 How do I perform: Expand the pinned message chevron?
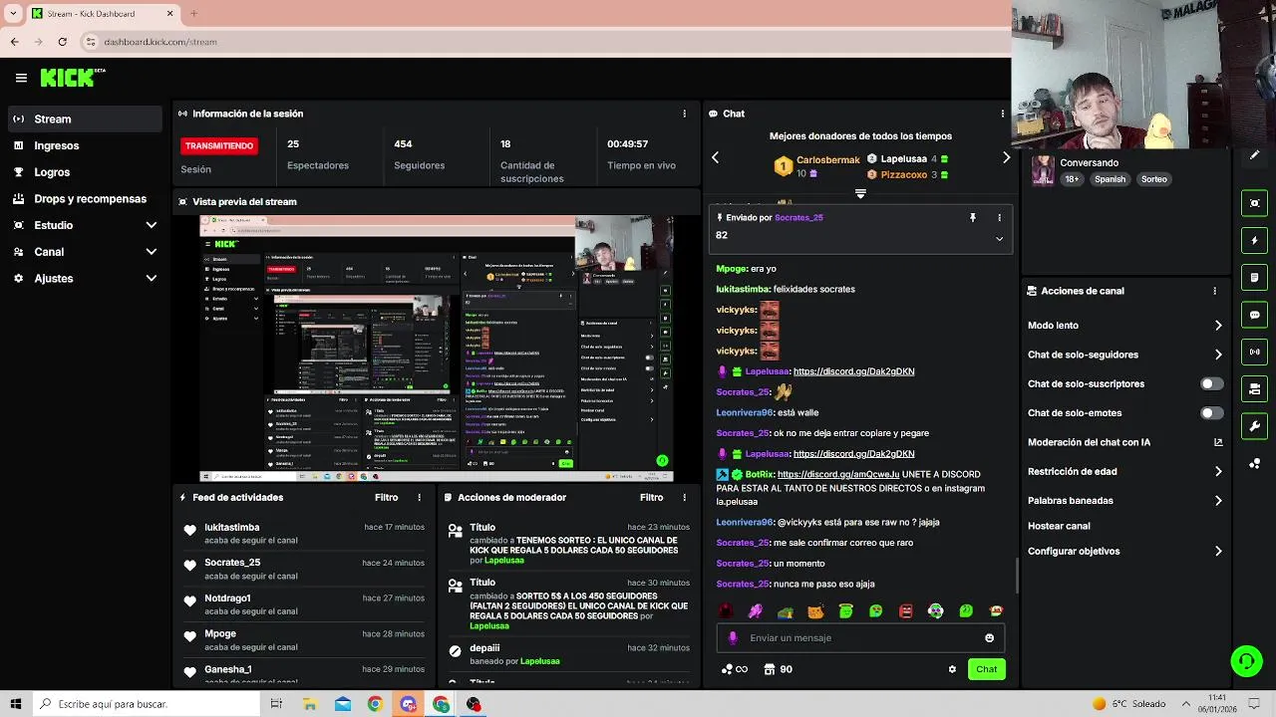point(999,239)
